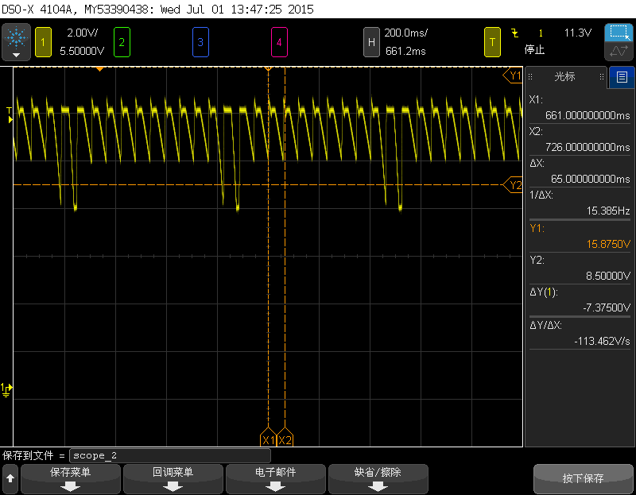
Task: Click the 1/ΔX value 15.385Hz
Action: (x=608, y=211)
